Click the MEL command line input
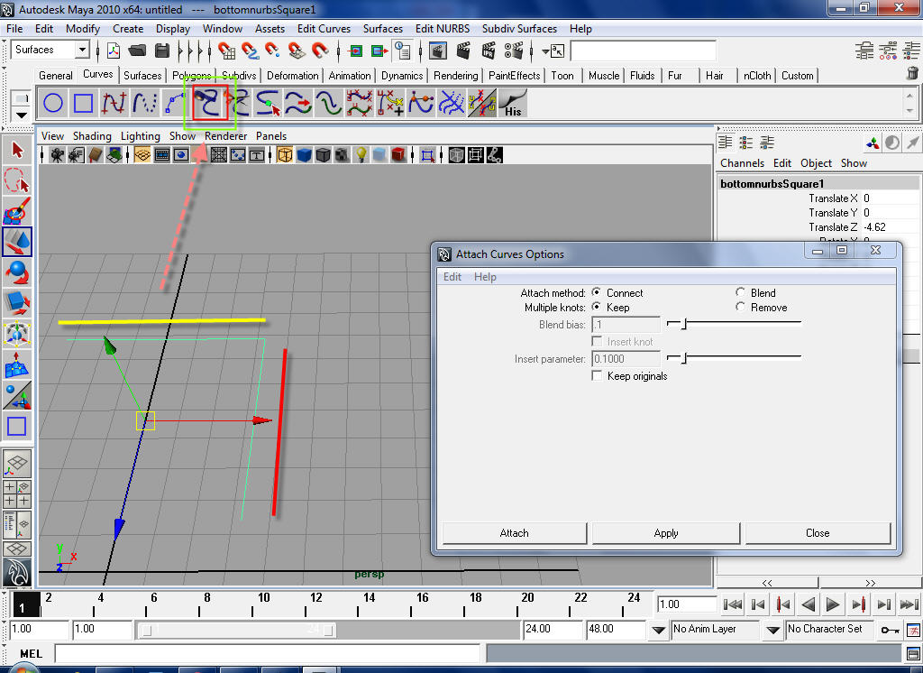The width and height of the screenshot is (923, 673). point(267,653)
